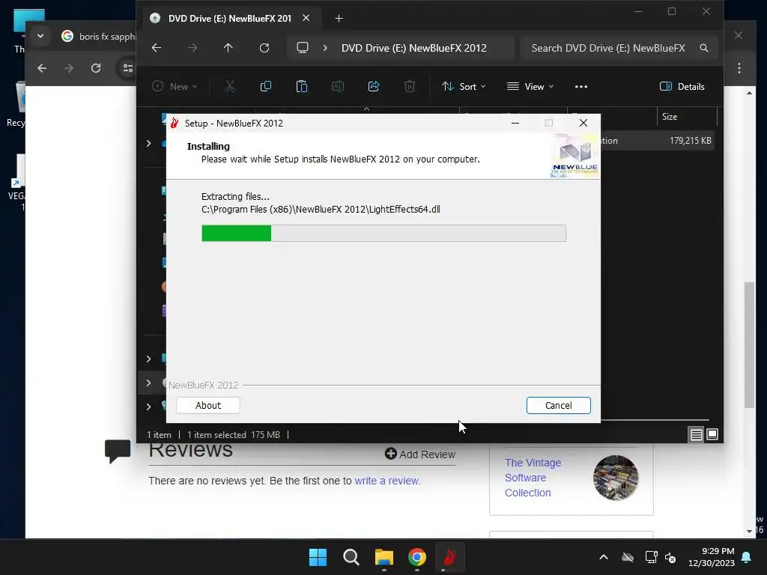Image resolution: width=767 pixels, height=575 pixels.
Task: Click the Share icon in Explorer toolbar
Action: click(374, 87)
